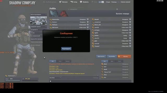Viewport: 167px width, 93px height.
Task: Open the 12 против 12 team size dropdown
Action: (37, 30)
